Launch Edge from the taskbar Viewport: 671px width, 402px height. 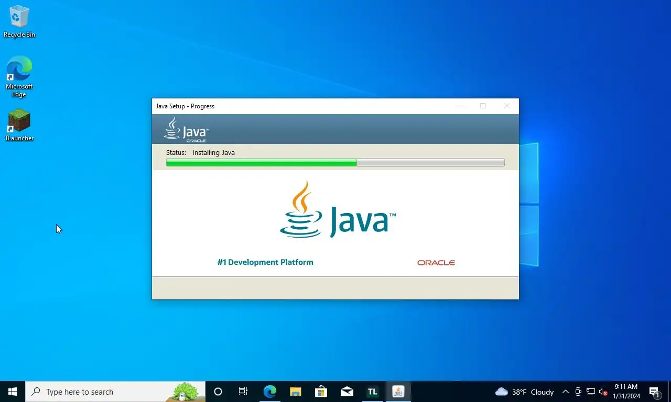[x=269, y=392]
